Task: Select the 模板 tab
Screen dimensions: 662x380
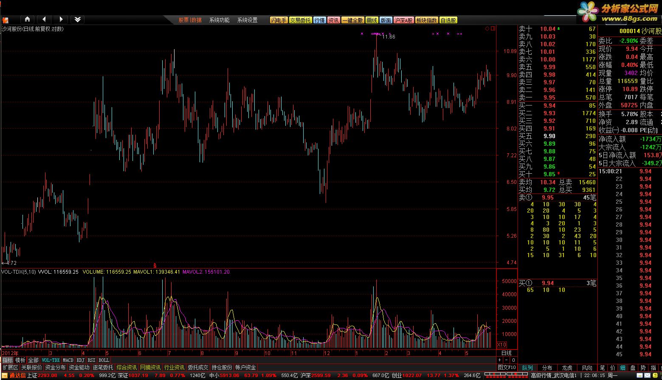Action: 20,360
